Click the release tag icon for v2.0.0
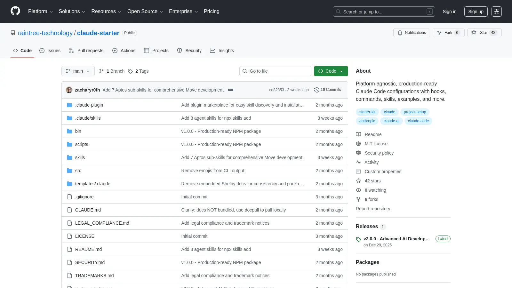 click(358, 239)
